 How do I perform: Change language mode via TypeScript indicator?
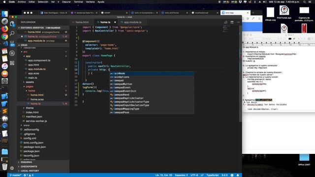coord(213,175)
